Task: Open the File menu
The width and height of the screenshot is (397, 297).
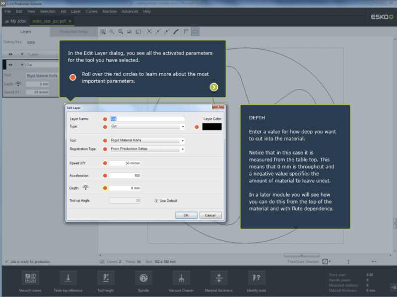Action: click(x=8, y=11)
